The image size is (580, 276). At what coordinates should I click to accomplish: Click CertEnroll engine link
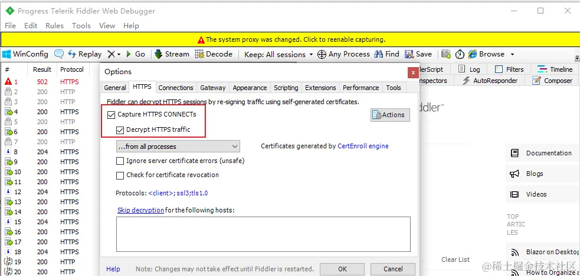[x=363, y=146]
